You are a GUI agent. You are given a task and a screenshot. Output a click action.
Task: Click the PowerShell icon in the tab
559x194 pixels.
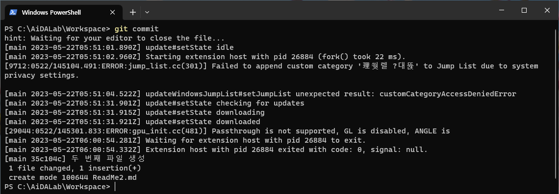pyautogui.click(x=13, y=12)
